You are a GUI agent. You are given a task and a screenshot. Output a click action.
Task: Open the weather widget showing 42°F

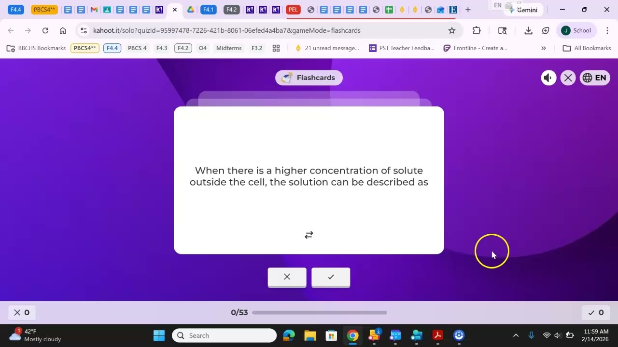pyautogui.click(x=35, y=335)
